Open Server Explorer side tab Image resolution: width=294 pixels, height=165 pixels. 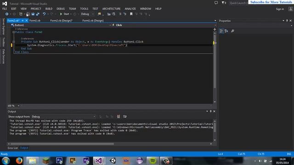click(3, 27)
